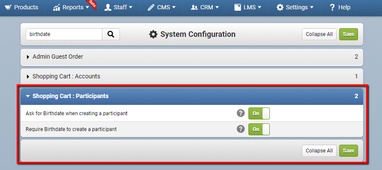
Task: Toggle off Require Birthdate switch
Action: point(259,129)
